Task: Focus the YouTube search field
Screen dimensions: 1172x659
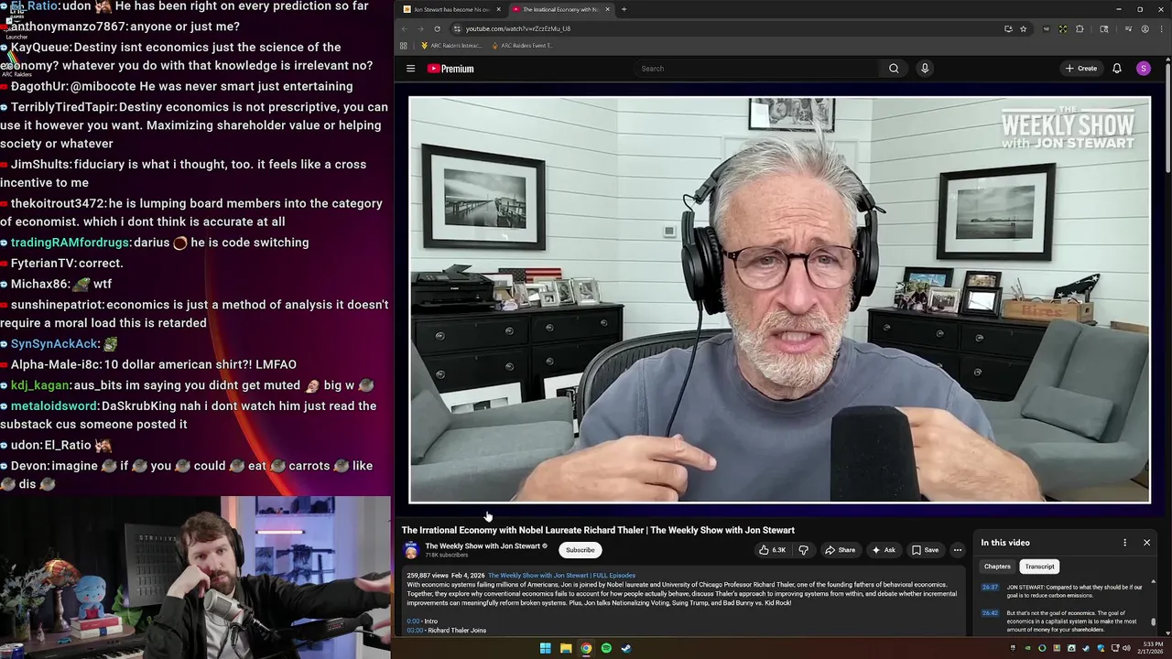Action: [756, 69]
